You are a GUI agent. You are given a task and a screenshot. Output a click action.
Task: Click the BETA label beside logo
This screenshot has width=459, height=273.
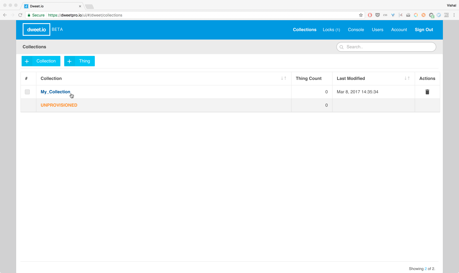point(57,29)
